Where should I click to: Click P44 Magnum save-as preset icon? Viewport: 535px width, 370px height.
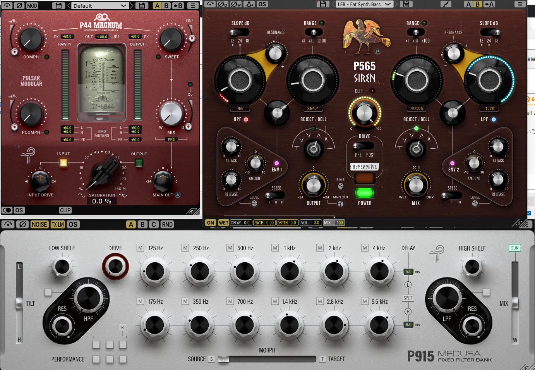(x=142, y=6)
